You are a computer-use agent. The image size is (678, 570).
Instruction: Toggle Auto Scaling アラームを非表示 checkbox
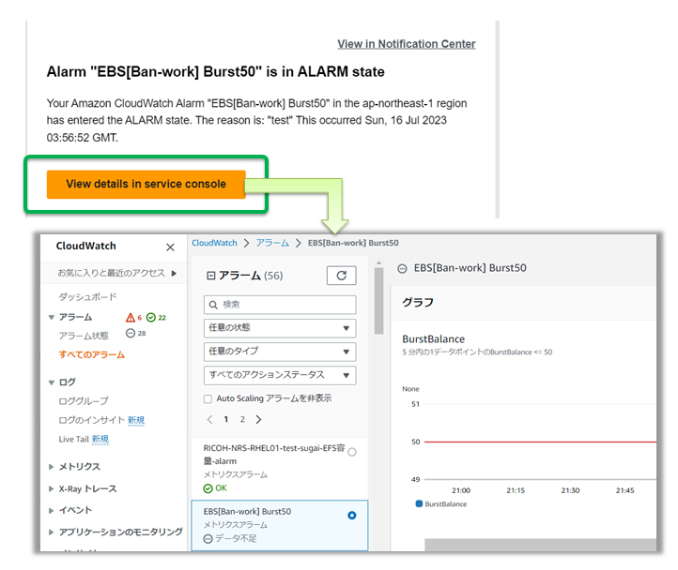pos(208,398)
